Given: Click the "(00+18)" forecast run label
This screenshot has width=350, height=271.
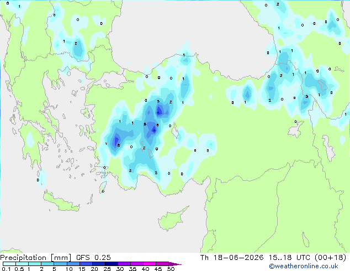Looking at the screenshot, I should 330,258.
